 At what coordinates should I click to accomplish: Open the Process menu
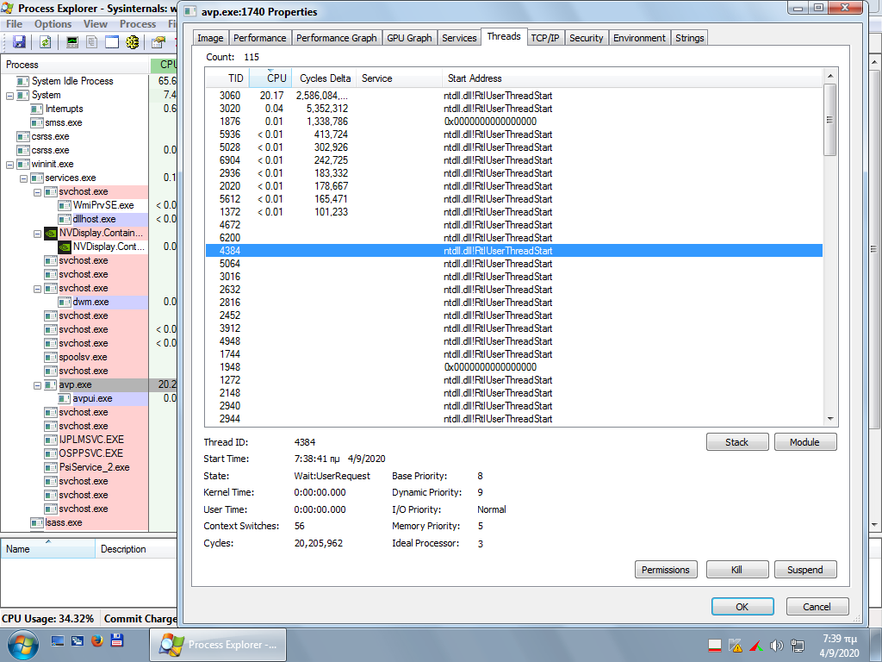tap(138, 23)
